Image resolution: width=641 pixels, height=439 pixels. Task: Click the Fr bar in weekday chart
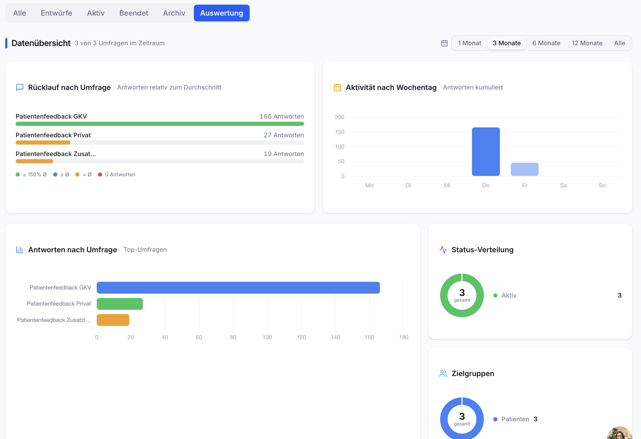click(x=525, y=169)
